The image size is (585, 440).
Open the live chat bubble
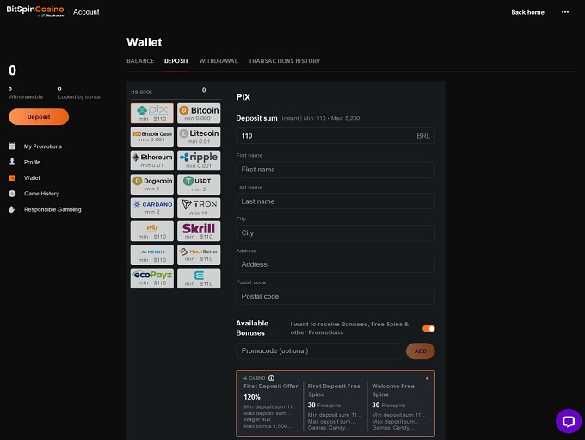coord(568,420)
